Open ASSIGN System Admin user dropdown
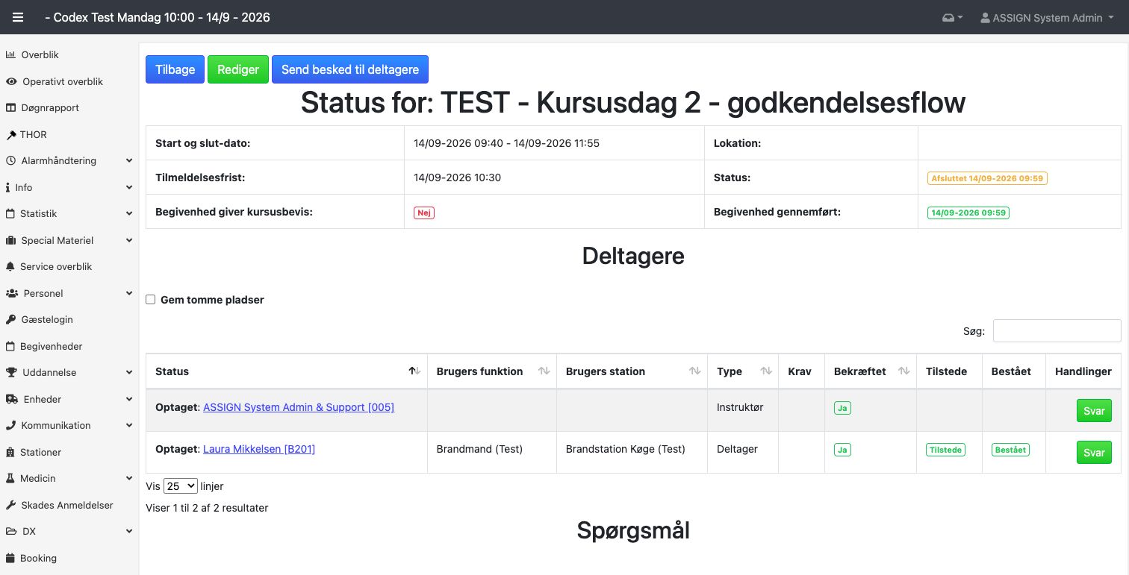This screenshot has width=1129, height=575. (1047, 18)
